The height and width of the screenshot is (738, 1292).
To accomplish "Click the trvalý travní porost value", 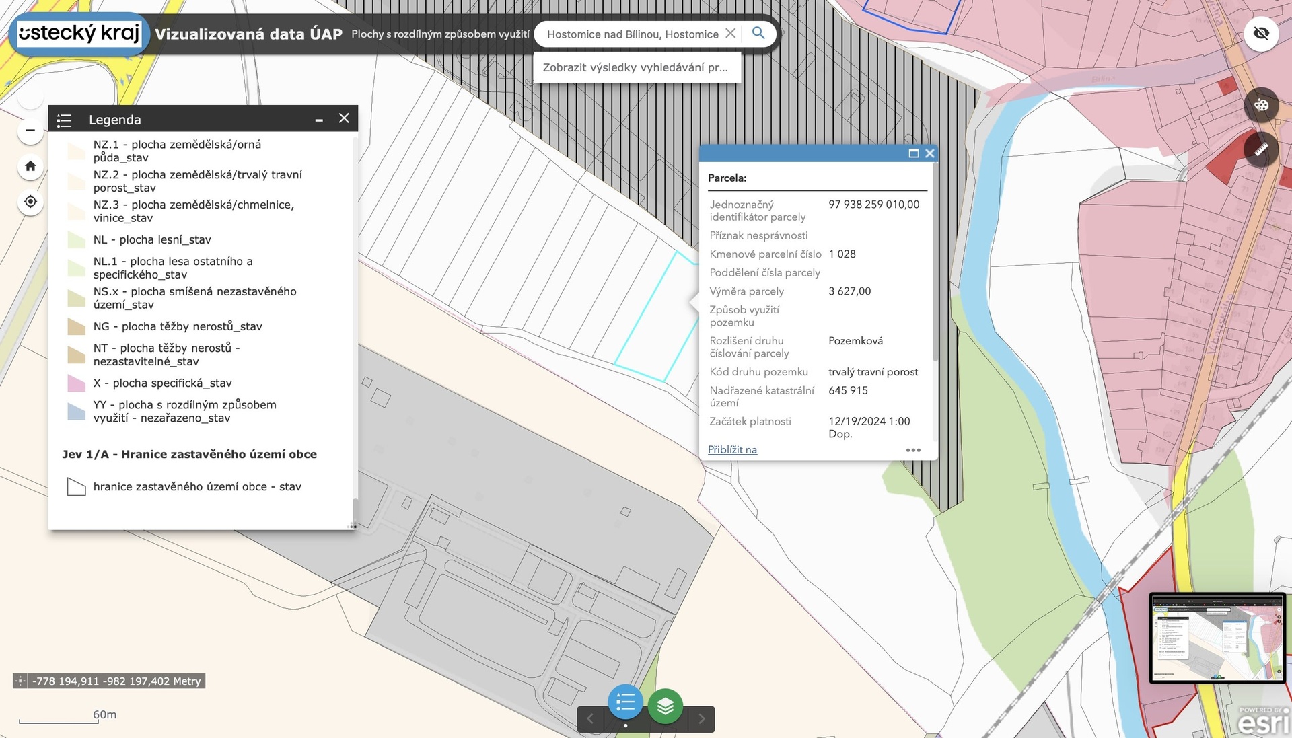I will pyautogui.click(x=873, y=371).
